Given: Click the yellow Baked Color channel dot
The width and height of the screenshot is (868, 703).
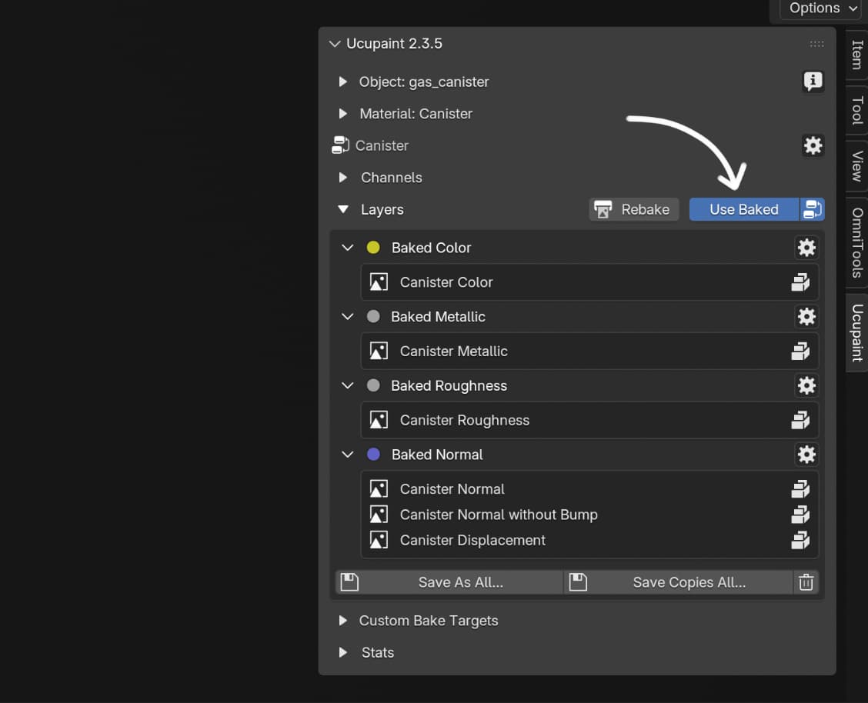Looking at the screenshot, I should tap(373, 247).
